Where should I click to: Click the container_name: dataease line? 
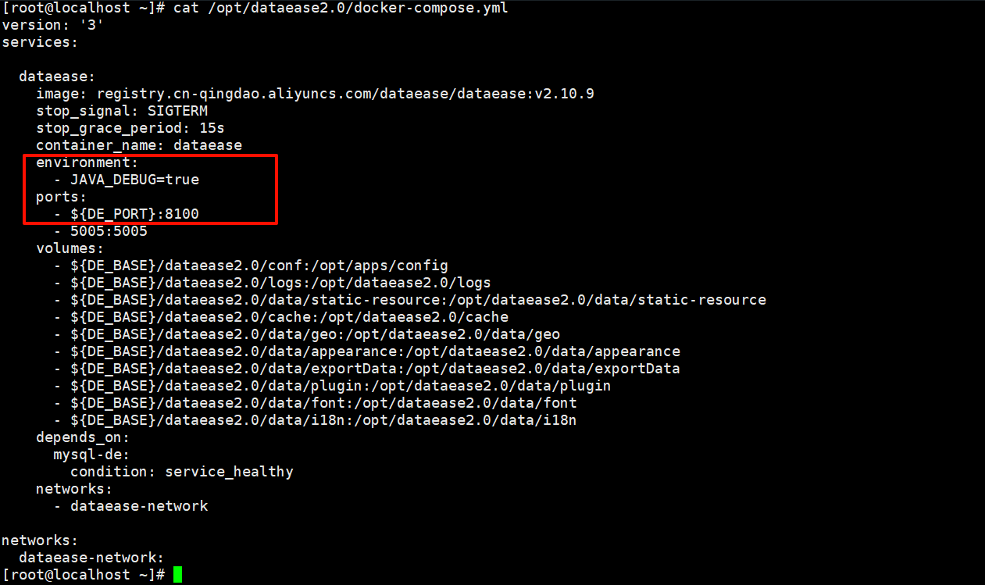138,145
